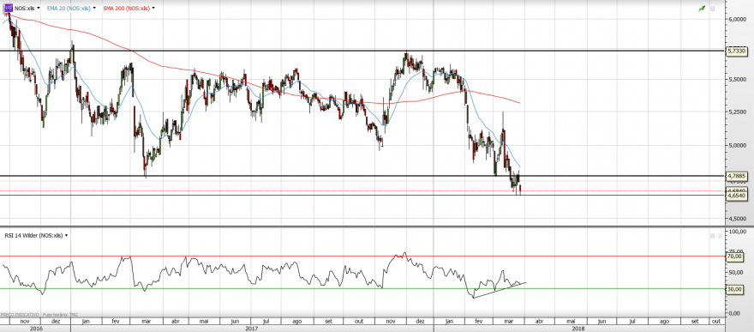Click the 5,0000 price axis label
This screenshot has width=754, height=332.
[x=737, y=145]
